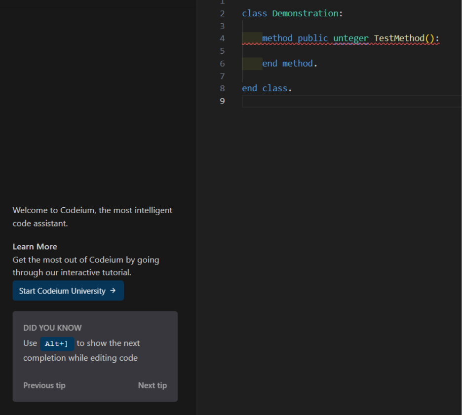Click the 'TestMethod' identifier on line 4
The image size is (462, 415).
(x=399, y=38)
